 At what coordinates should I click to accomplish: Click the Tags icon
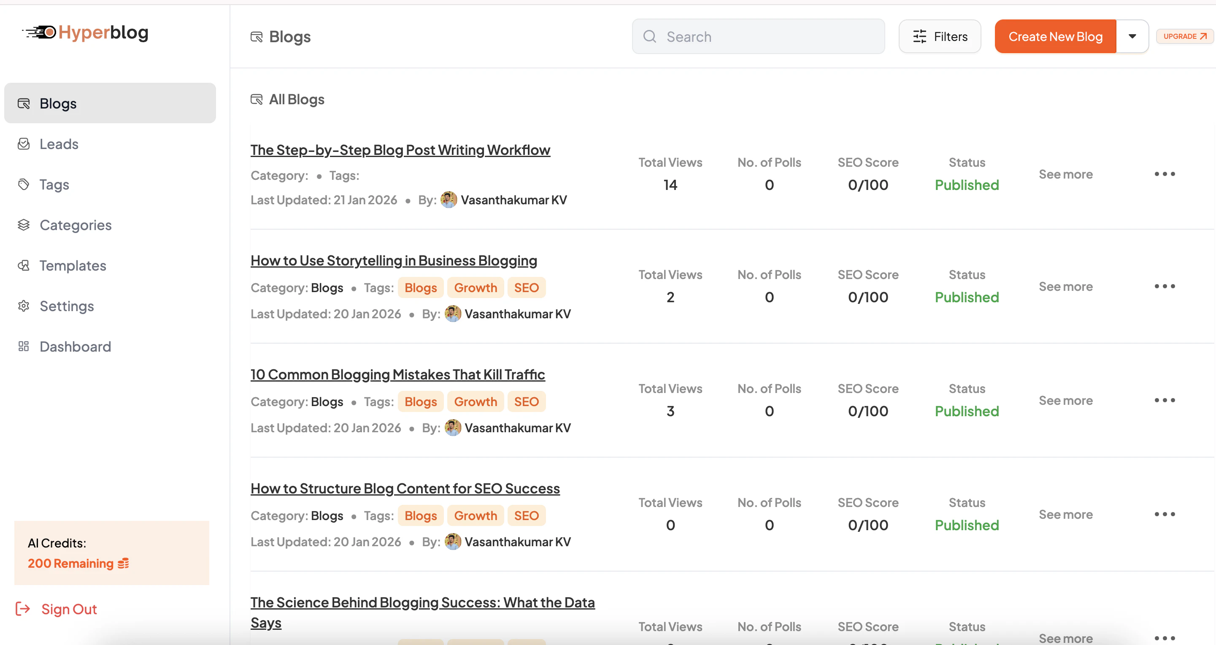24,184
